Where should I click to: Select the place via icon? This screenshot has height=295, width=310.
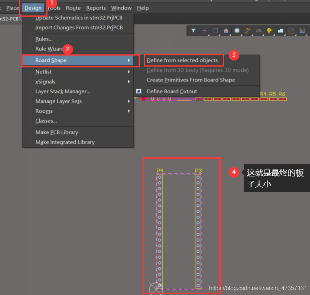[270, 31]
